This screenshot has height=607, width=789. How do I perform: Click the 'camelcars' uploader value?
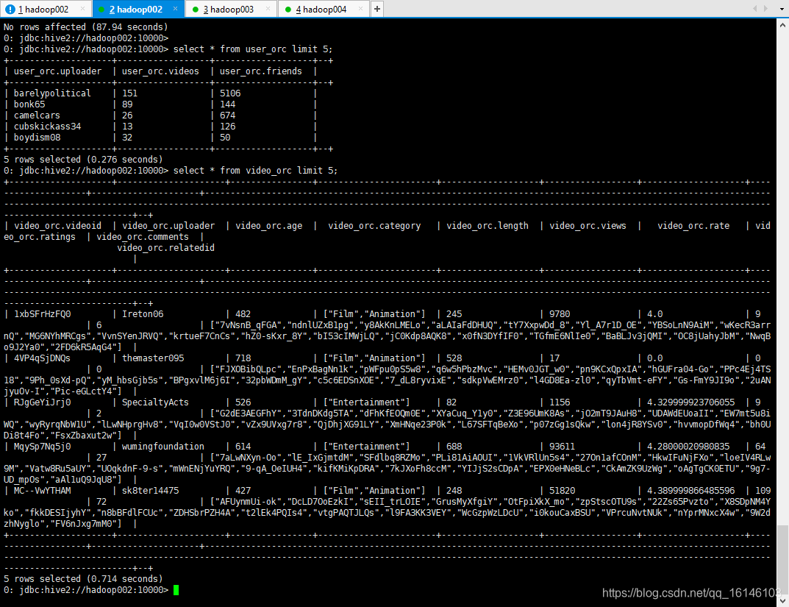click(37, 116)
